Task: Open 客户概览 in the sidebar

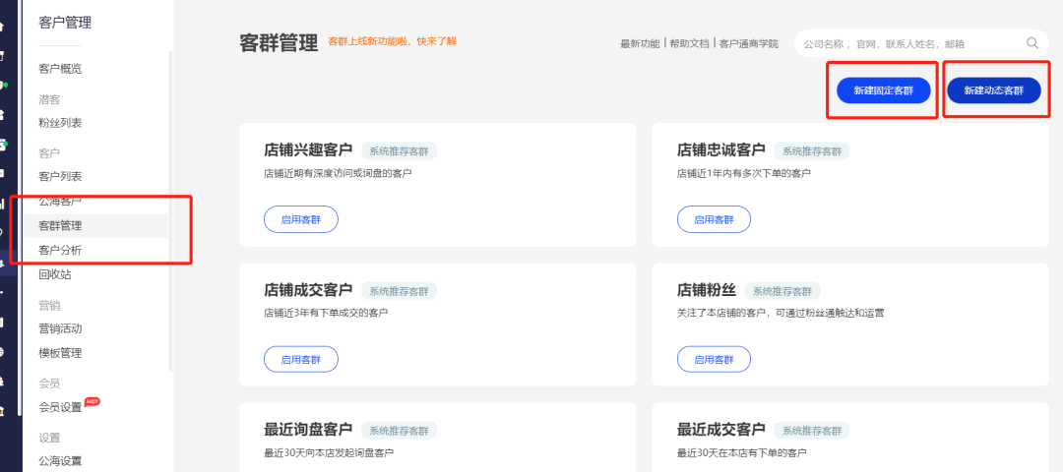Action: (60, 69)
